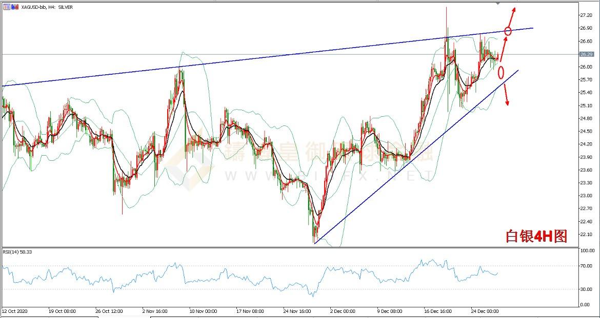Click the 27.20 price scale level
600x318 pixels.
(586, 15)
